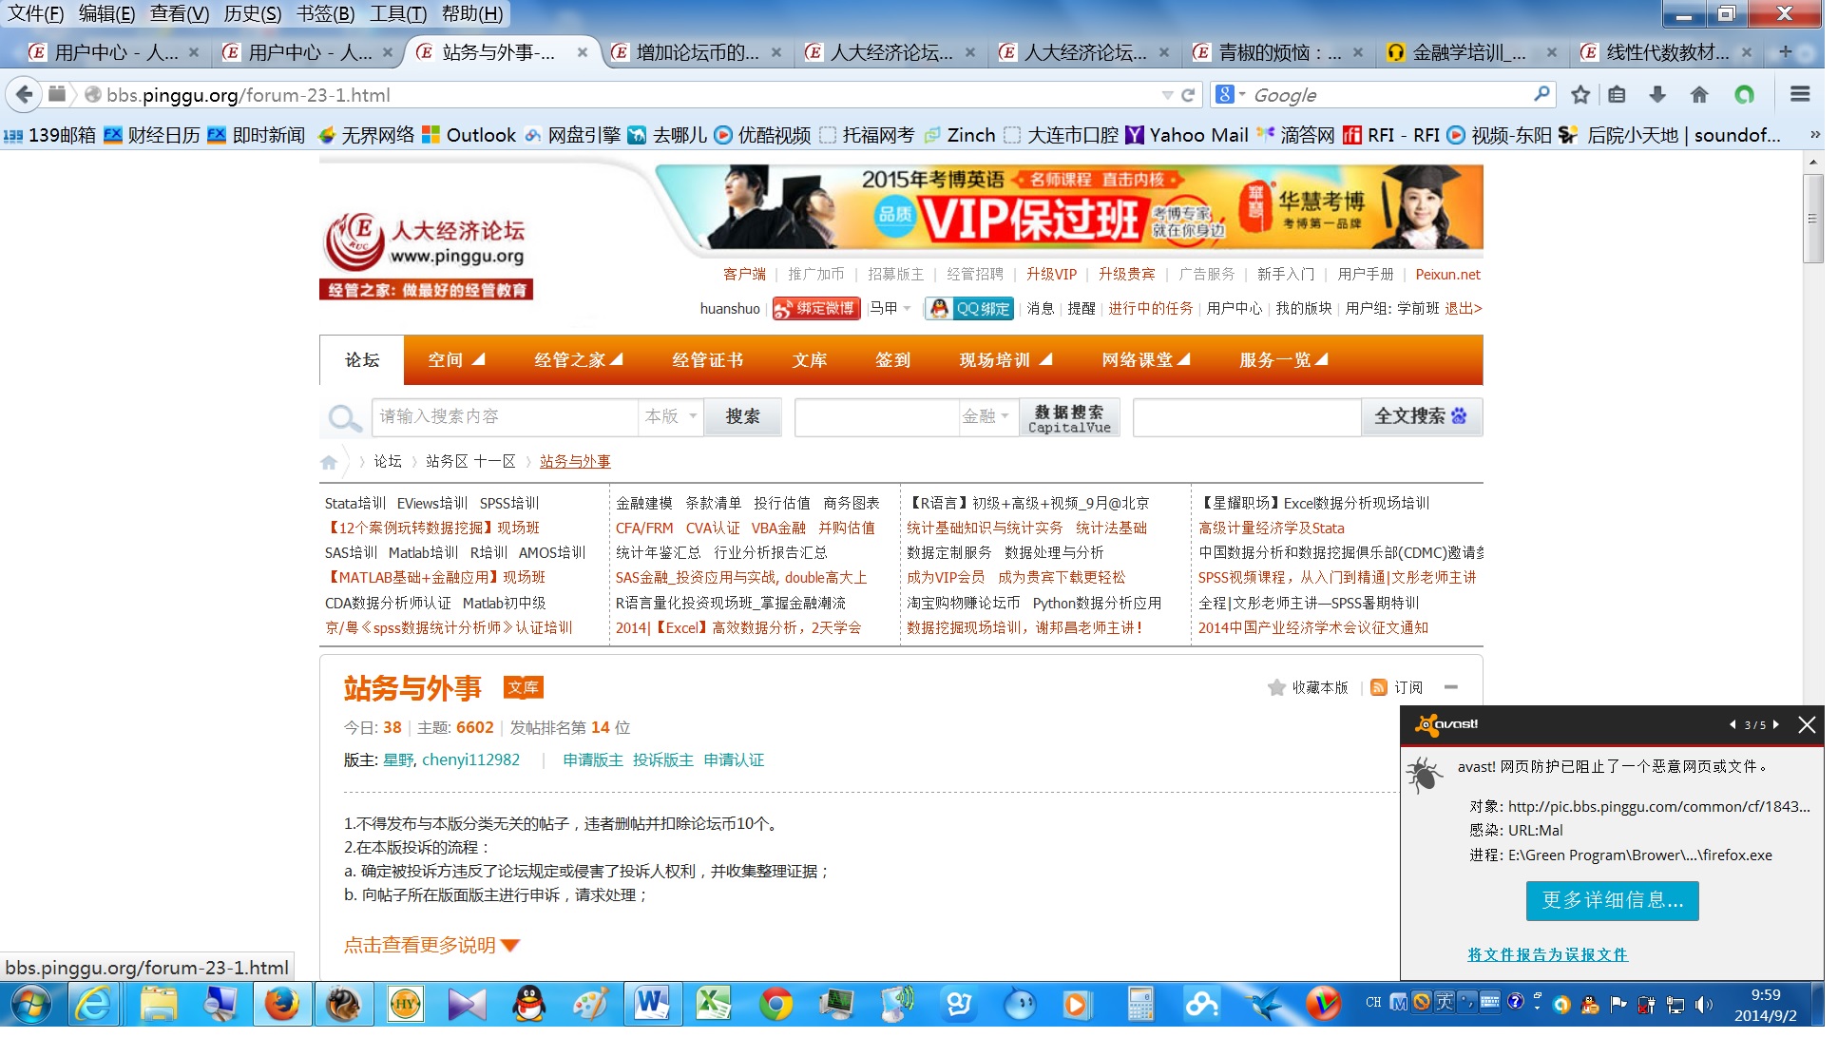Click the reload page icon in address bar
The image size is (1838, 1057).
1188,95
